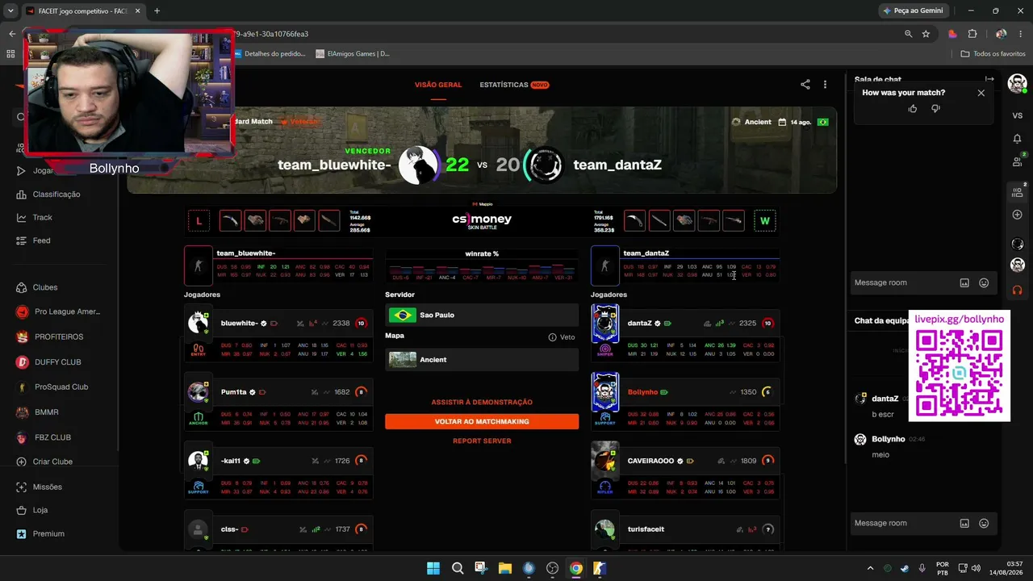This screenshot has width=1033, height=581.
Task: Open a new browser tab
Action: 157,11
